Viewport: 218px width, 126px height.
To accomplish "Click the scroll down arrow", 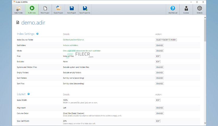I will (205, 123).
